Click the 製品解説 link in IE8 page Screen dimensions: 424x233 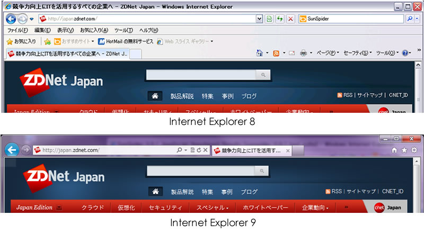click(x=182, y=96)
